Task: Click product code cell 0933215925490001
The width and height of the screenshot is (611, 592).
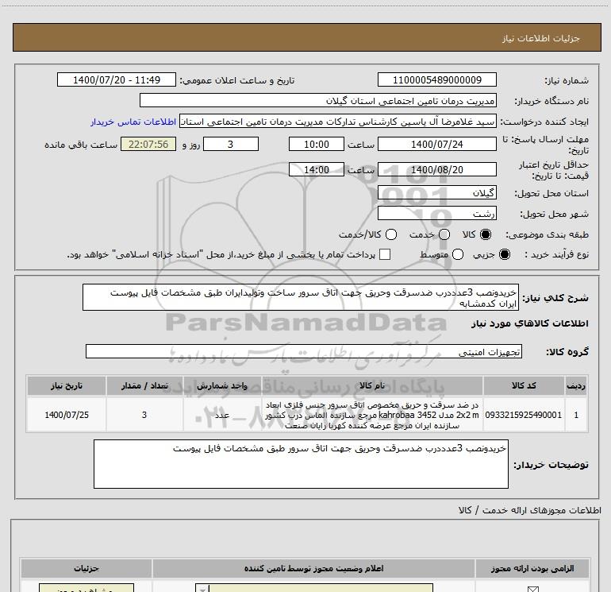Action: point(524,415)
